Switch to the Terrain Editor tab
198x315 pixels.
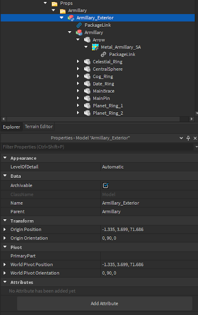click(x=38, y=126)
